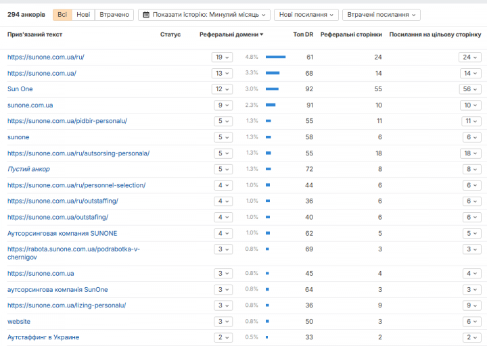Viewport: 487px width, 346px height.
Task: Open the outstafing anchor link
Action: (x=57, y=217)
